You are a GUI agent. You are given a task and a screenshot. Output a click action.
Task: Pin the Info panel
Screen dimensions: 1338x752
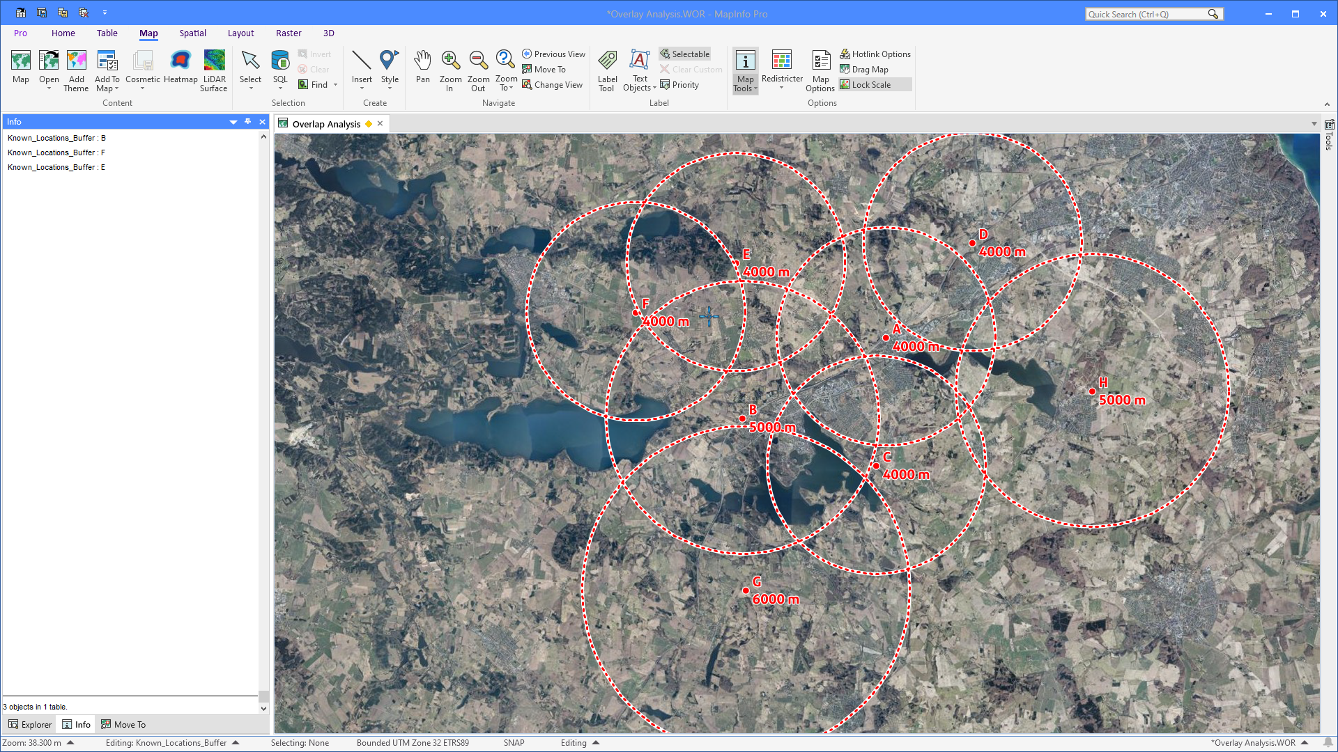click(247, 121)
